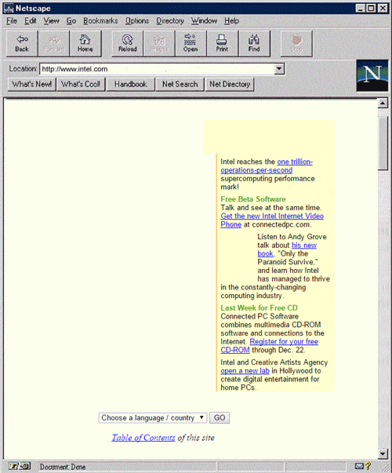This screenshot has height=473, width=392.
Task: Click the Netscape title bar icon
Action: [9, 8]
